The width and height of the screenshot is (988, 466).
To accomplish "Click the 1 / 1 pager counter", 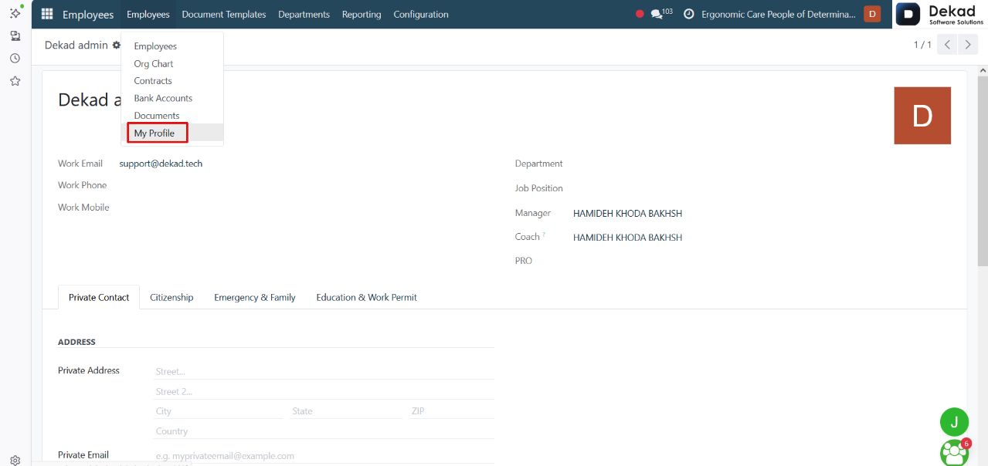I will pos(922,45).
